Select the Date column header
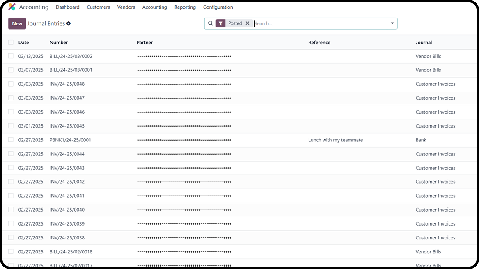The height and width of the screenshot is (269, 479). pos(23,42)
